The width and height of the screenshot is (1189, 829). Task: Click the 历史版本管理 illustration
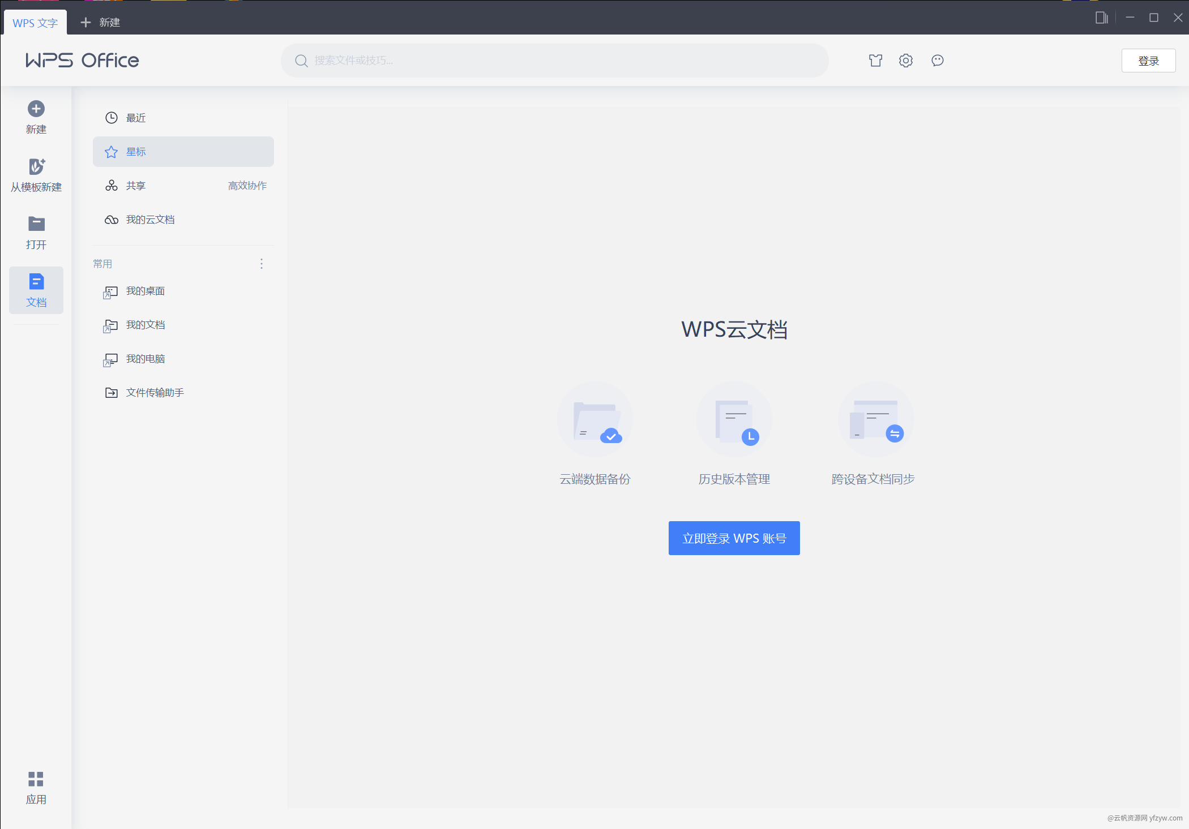[x=734, y=419]
